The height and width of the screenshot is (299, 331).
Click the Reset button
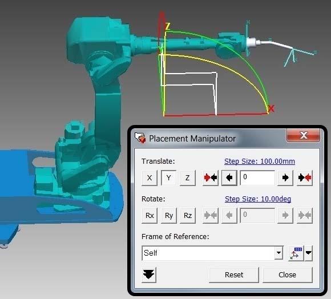click(x=234, y=274)
